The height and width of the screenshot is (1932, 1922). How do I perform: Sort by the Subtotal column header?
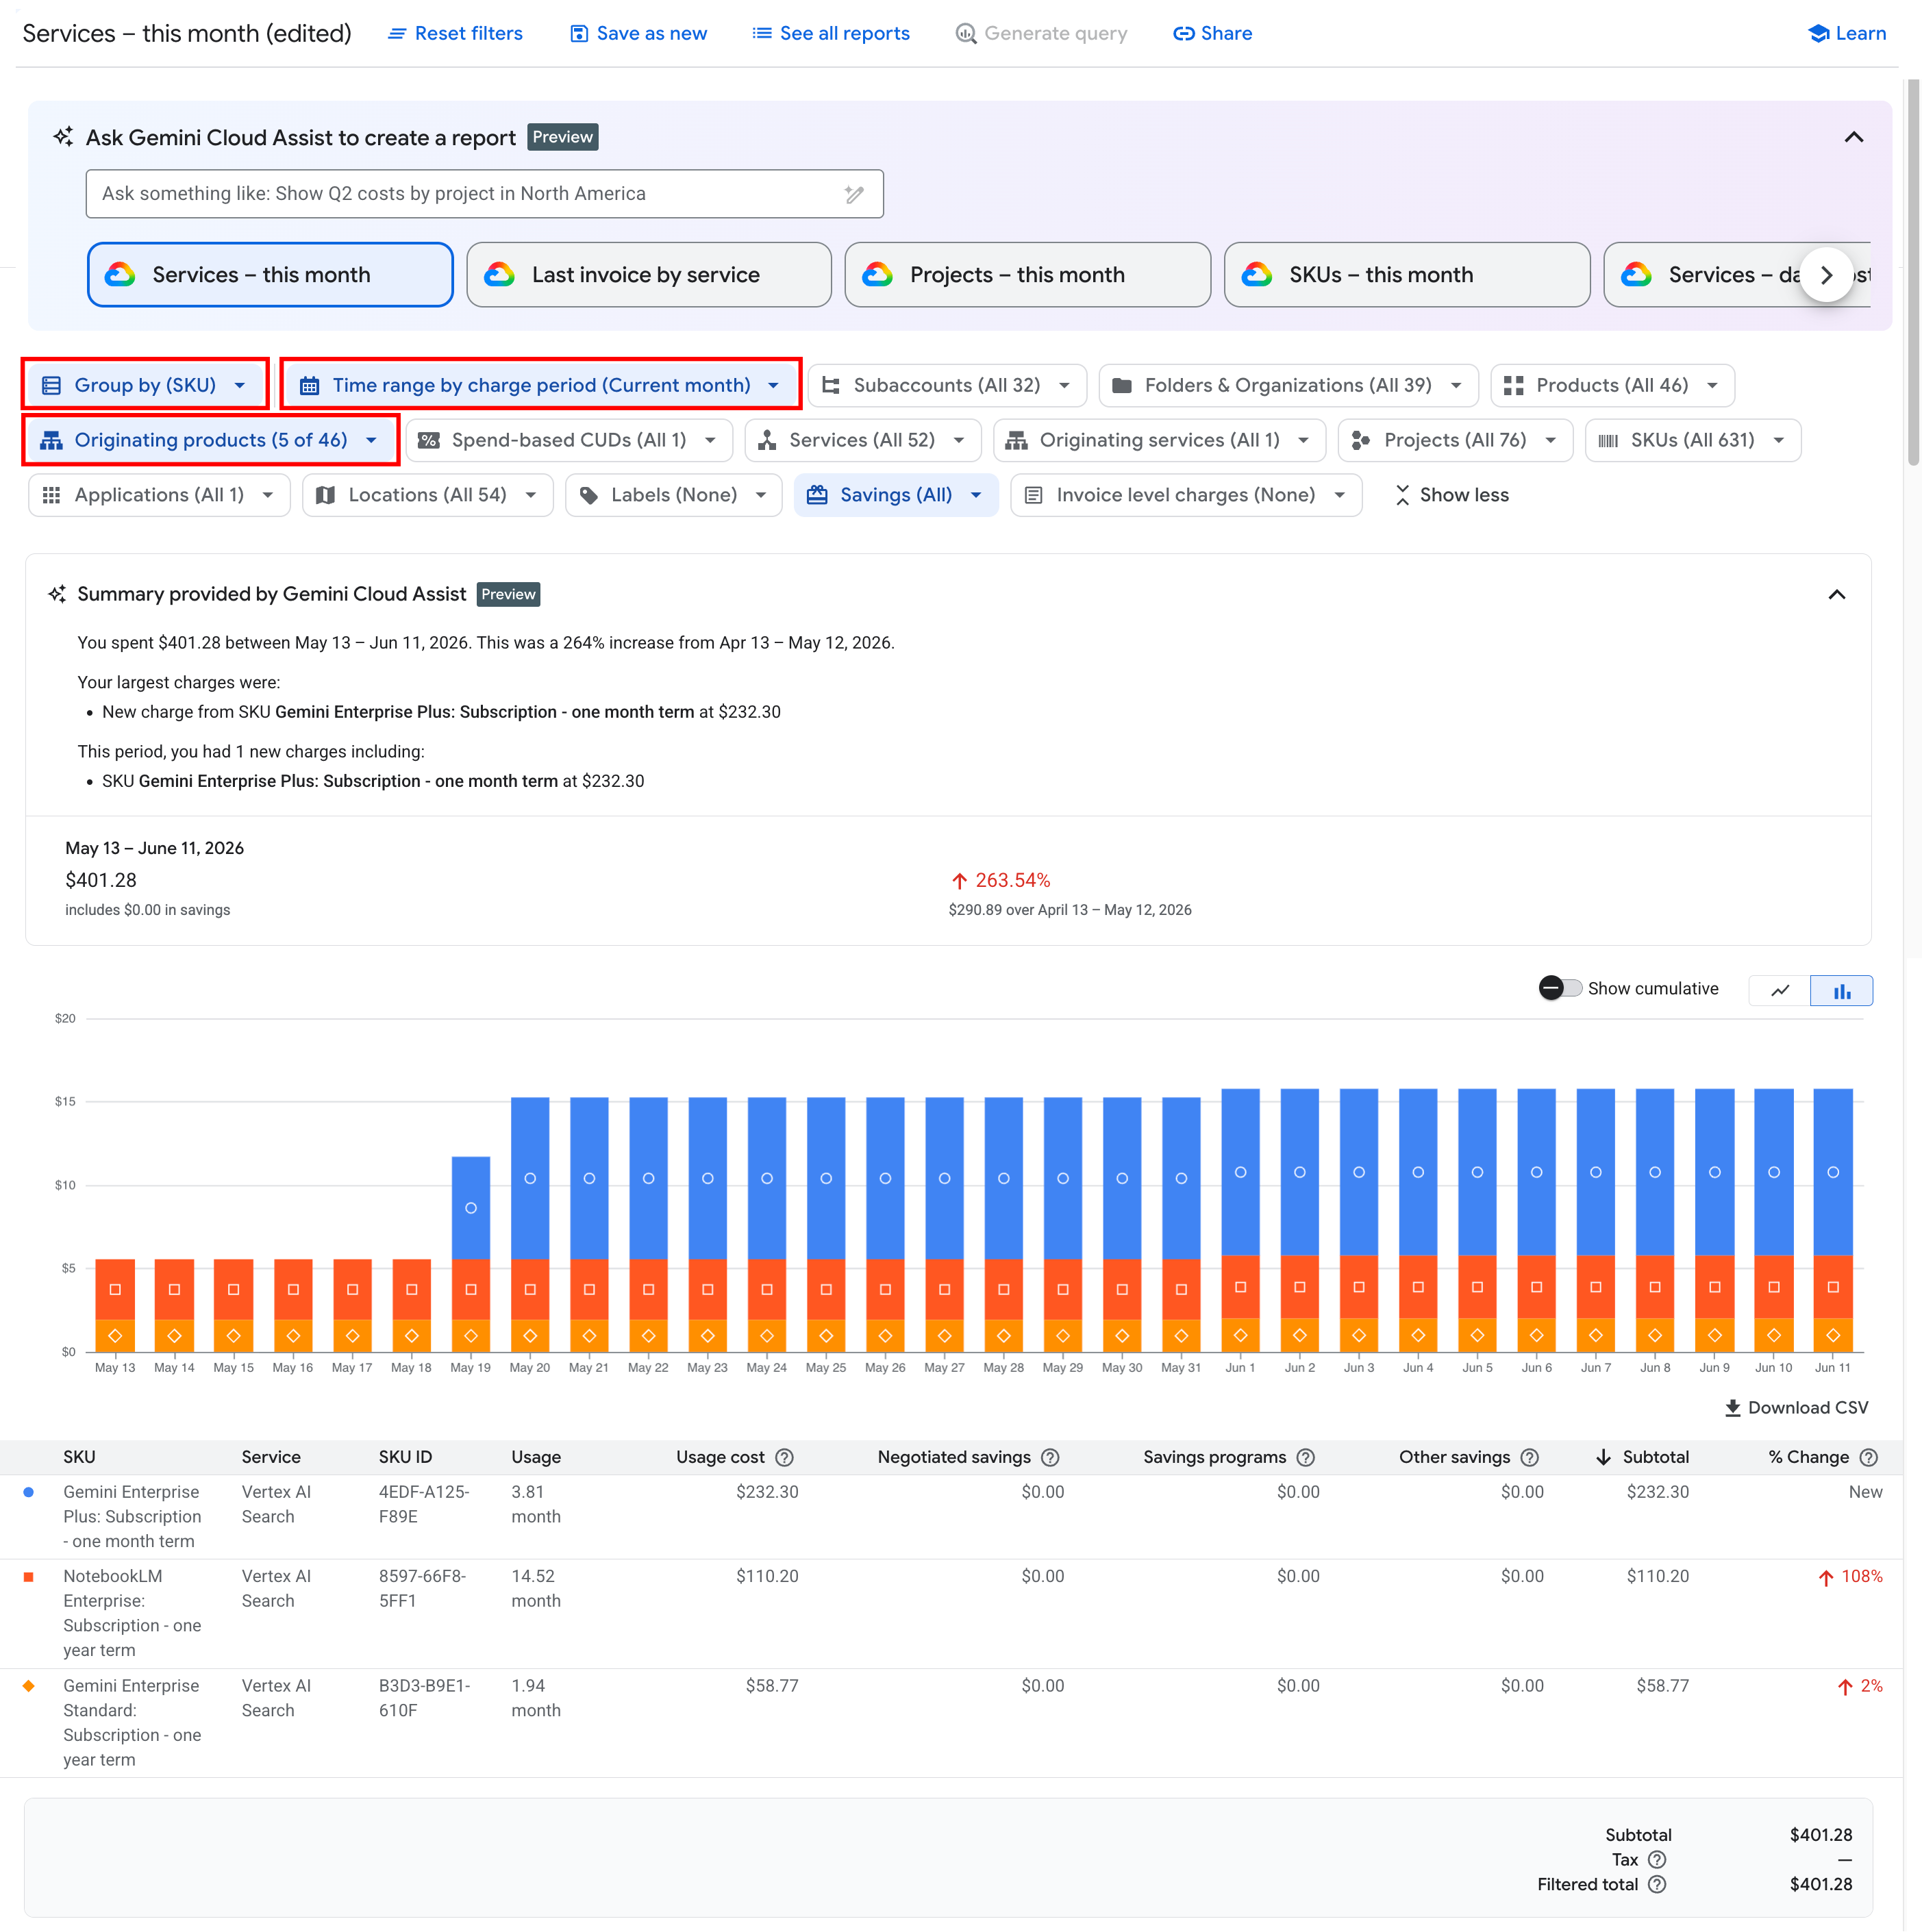(x=1643, y=1457)
